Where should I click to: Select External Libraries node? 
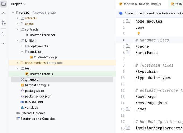pyautogui.click(x=33, y=113)
